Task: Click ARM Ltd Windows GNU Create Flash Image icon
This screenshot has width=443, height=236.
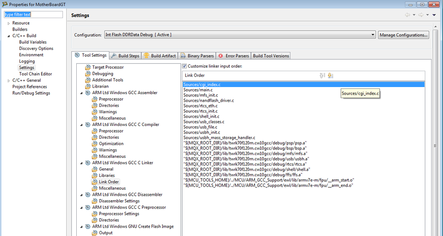Action: (x=88, y=226)
